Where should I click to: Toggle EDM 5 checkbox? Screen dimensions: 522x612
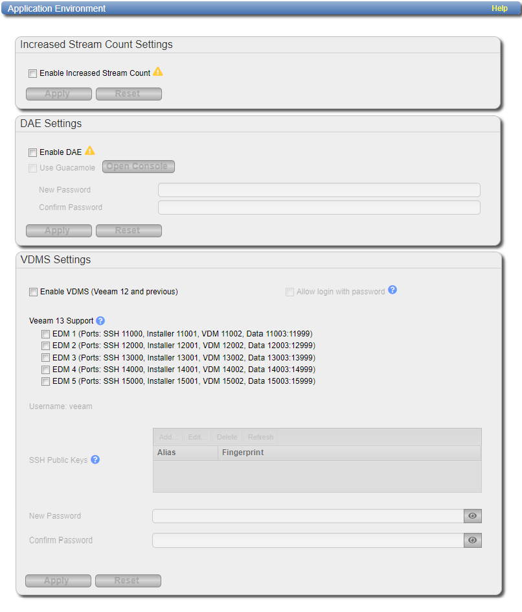click(45, 382)
